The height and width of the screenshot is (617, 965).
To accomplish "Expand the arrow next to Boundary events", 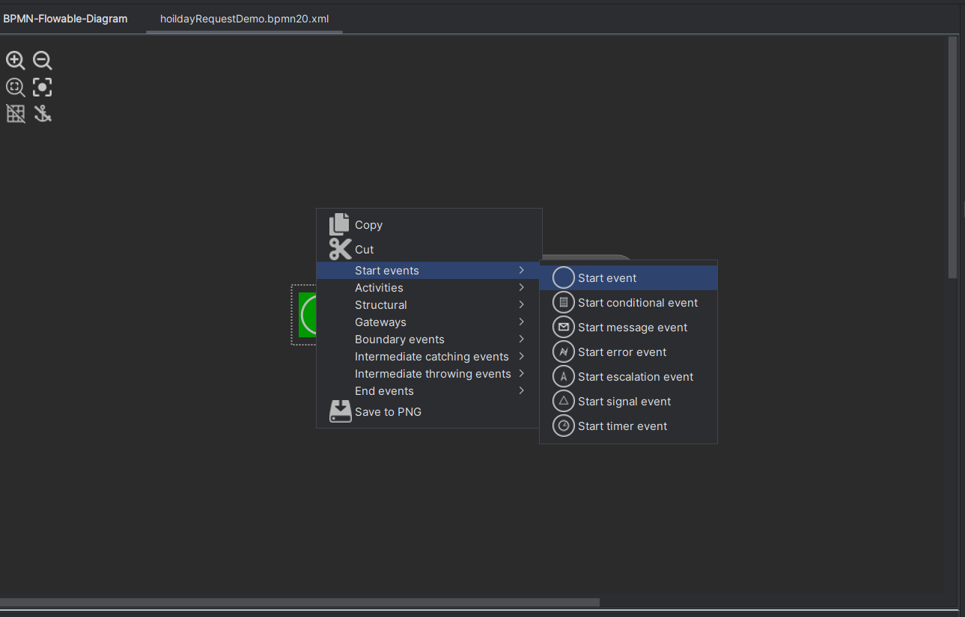I will click(522, 340).
